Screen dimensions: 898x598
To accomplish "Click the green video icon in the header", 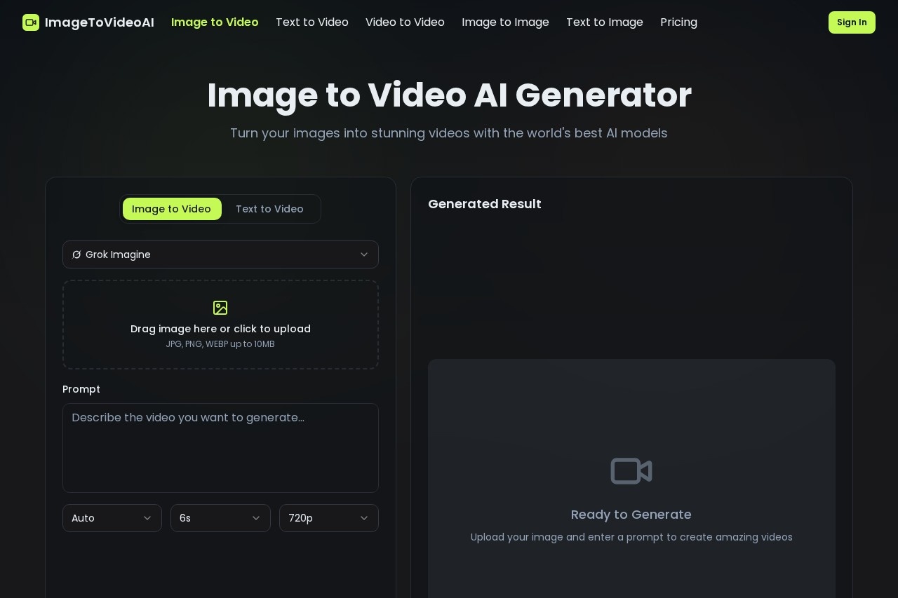I will (31, 22).
